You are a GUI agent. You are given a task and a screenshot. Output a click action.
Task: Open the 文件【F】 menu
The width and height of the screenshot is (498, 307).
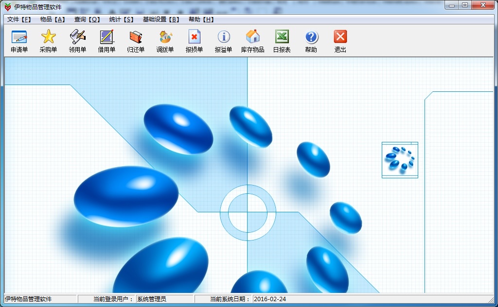(19, 19)
